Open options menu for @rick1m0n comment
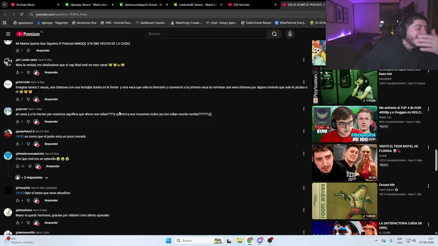 tap(304, 82)
